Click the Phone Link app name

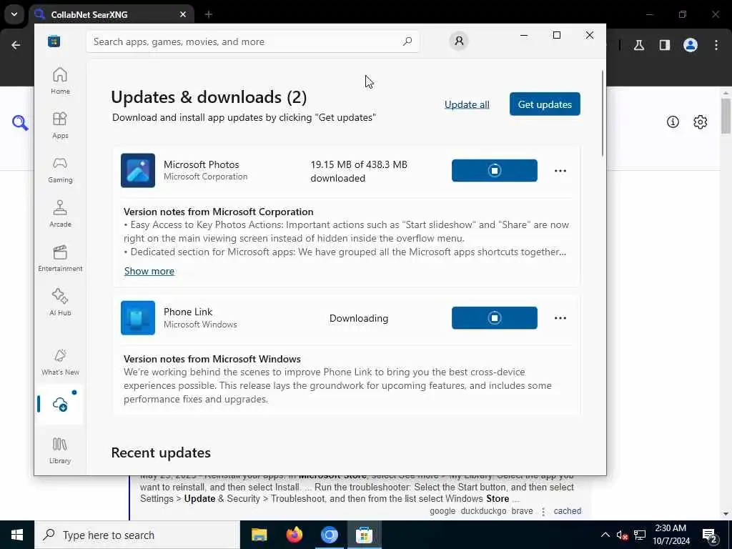pos(188,312)
